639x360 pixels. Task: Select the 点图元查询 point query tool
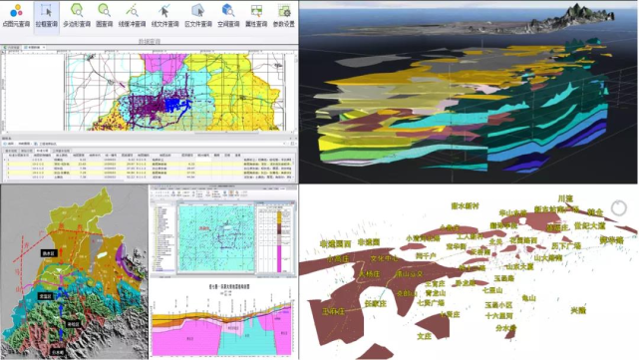point(16,16)
